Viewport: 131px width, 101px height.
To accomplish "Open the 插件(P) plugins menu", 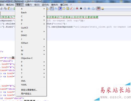I will pyautogui.click(x=54, y=5).
